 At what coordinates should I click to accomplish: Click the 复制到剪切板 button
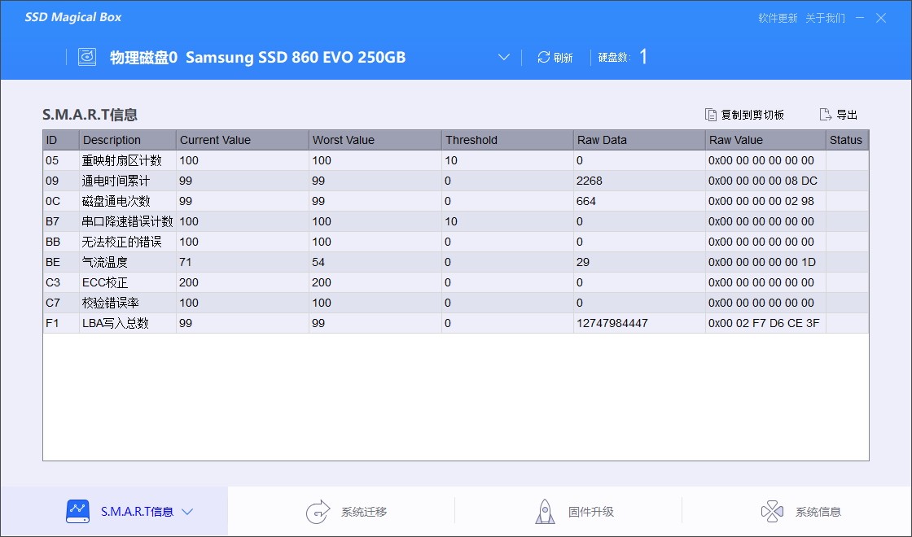744,115
